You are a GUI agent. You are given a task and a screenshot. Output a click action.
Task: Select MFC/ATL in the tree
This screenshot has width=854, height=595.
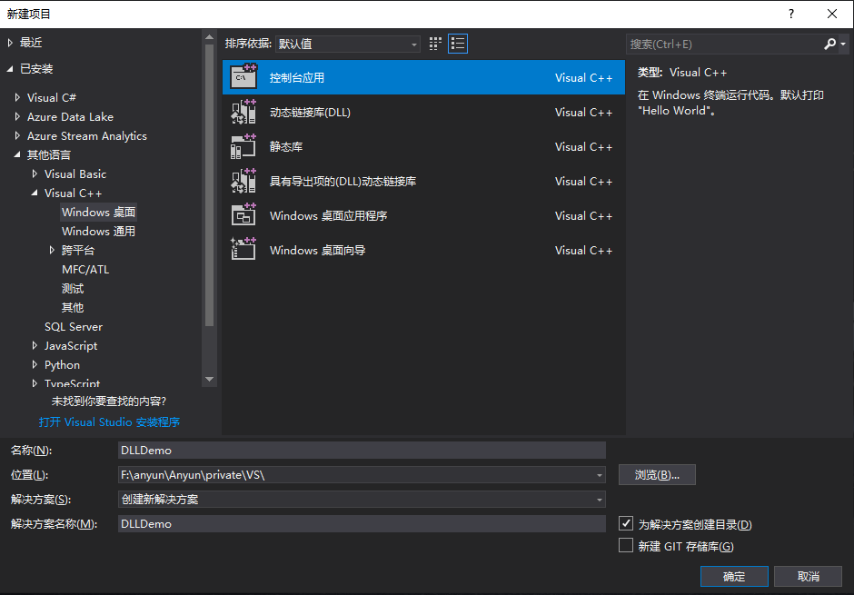pyautogui.click(x=85, y=270)
